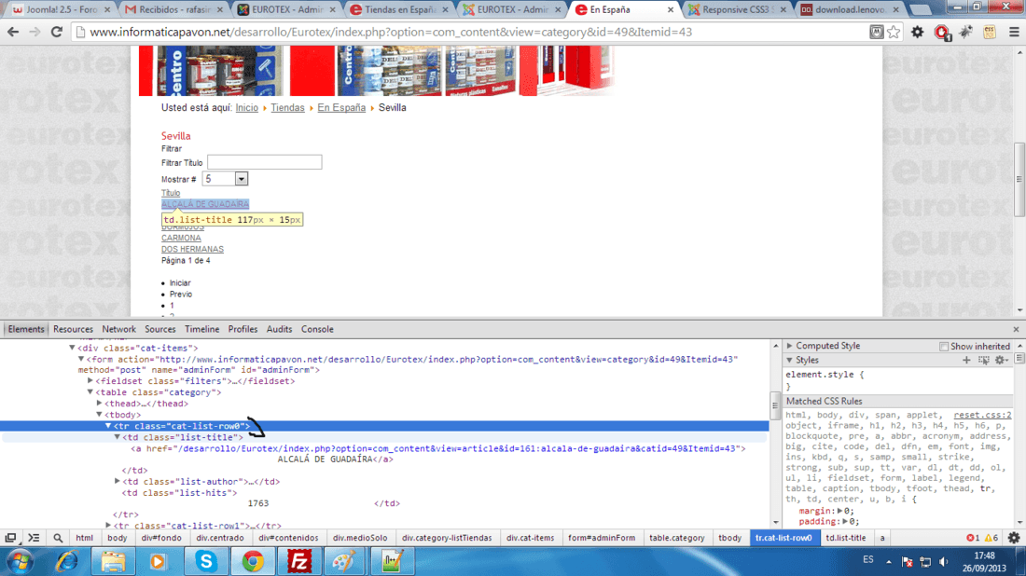Sort the list by Título

pos(171,193)
